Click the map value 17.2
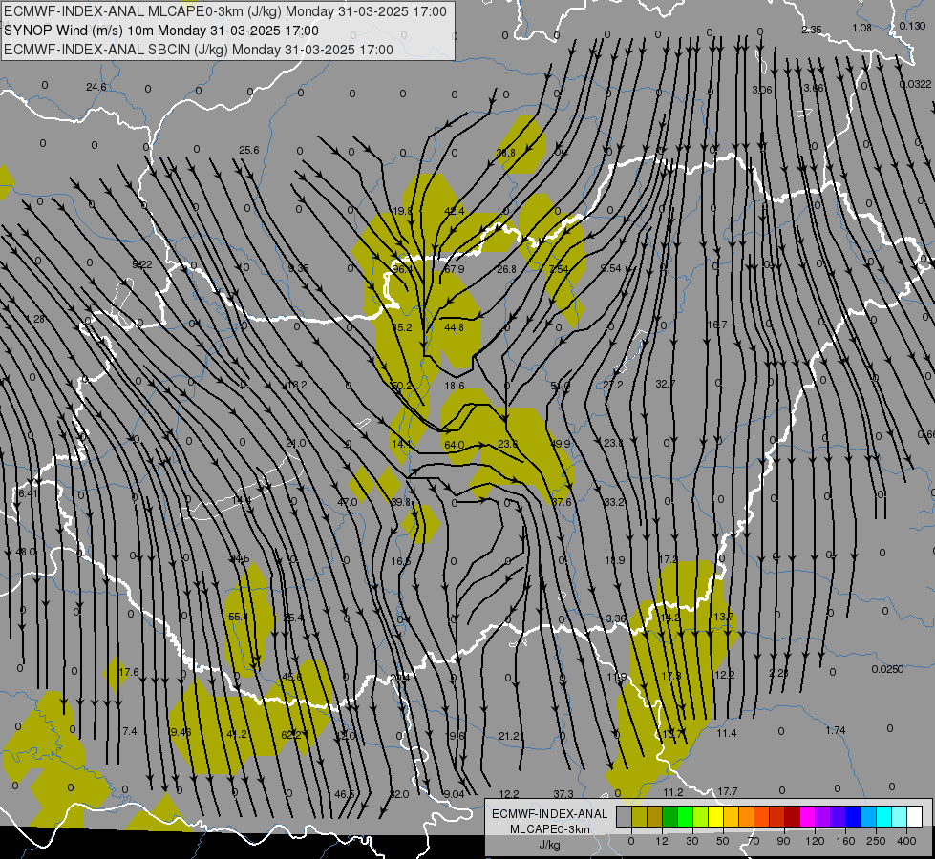 tap(668, 559)
